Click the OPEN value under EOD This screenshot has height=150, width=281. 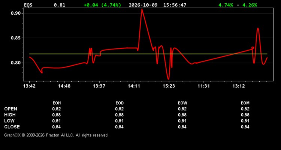click(120, 109)
